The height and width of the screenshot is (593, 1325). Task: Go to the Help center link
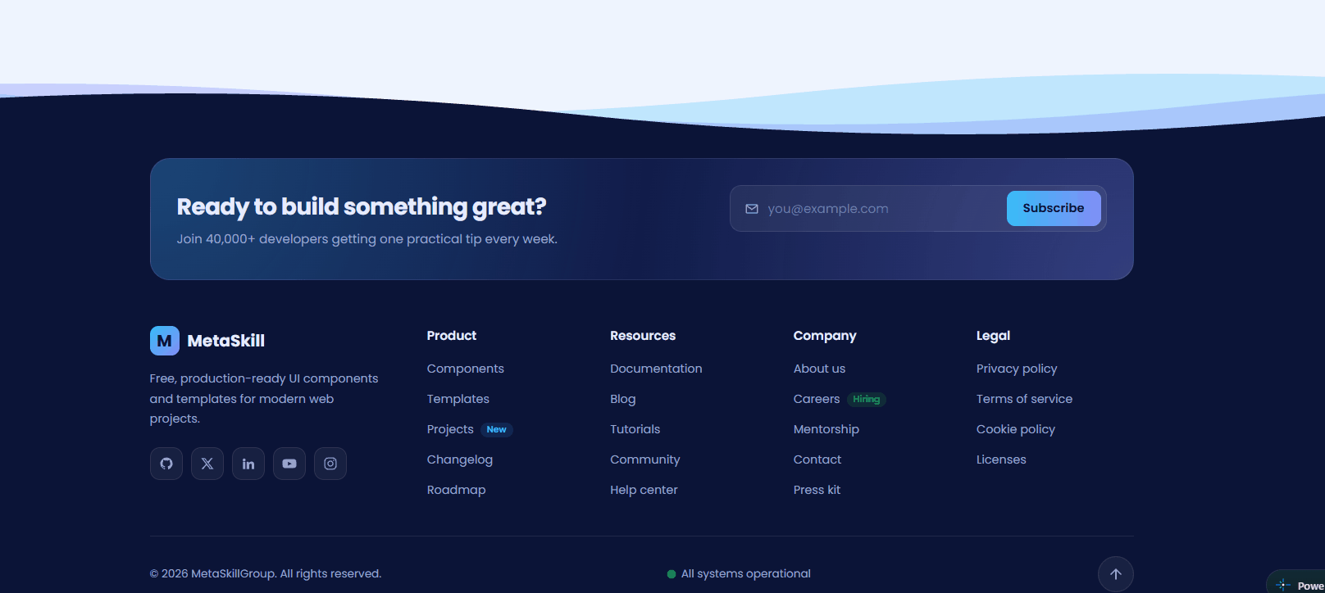644,490
